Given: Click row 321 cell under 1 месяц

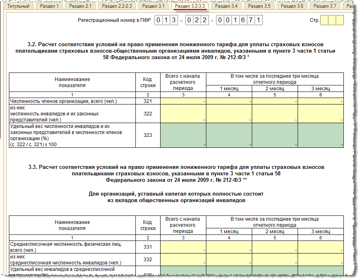Looking at the screenshot, I should [229, 101].
